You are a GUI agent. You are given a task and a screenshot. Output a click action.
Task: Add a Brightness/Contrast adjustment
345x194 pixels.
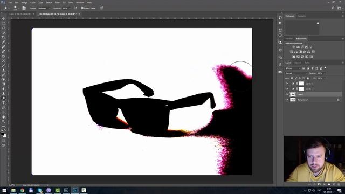(293, 47)
